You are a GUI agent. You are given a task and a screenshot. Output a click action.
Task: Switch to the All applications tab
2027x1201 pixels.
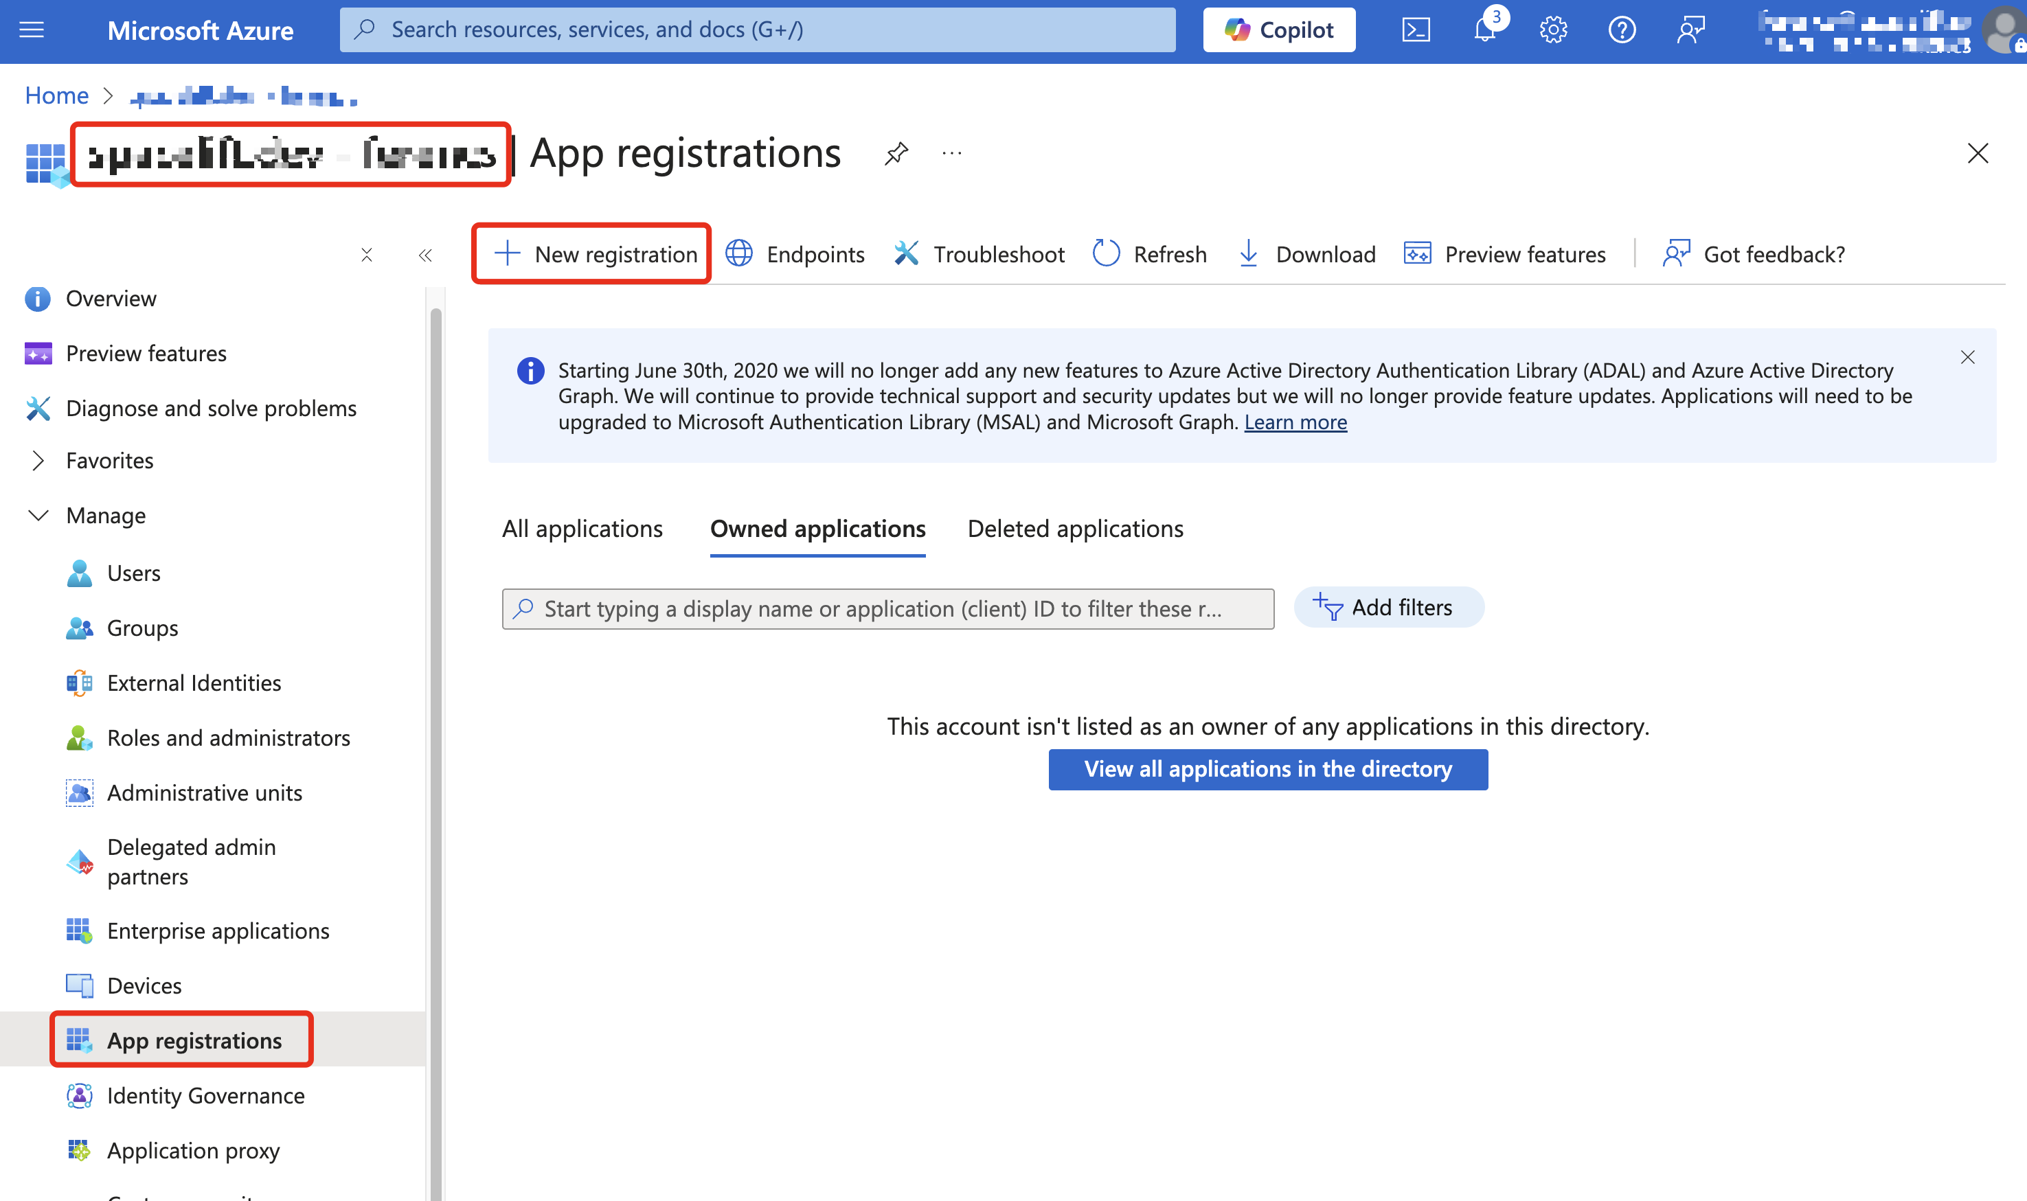tap(581, 529)
